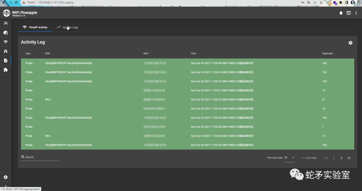This screenshot has width=362, height=191.
Task: Click the 1 – 10 of 7223 range label
Action: pyautogui.click(x=309, y=158)
